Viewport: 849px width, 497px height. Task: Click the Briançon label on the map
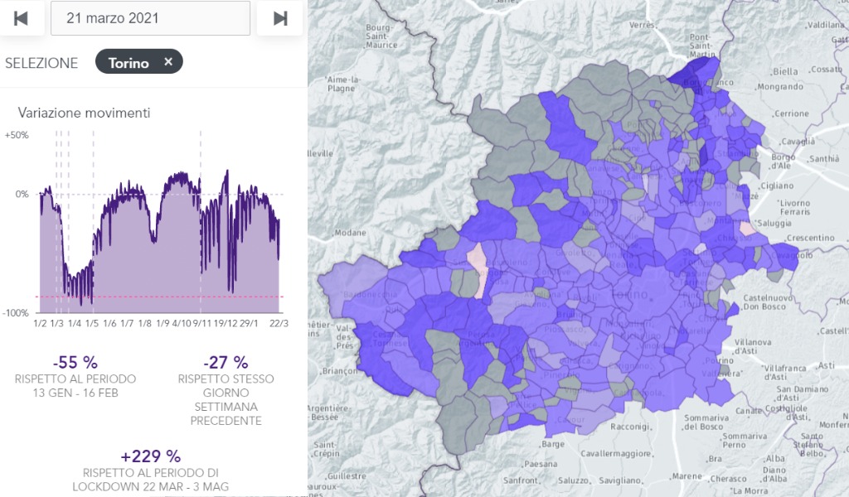click(340, 371)
